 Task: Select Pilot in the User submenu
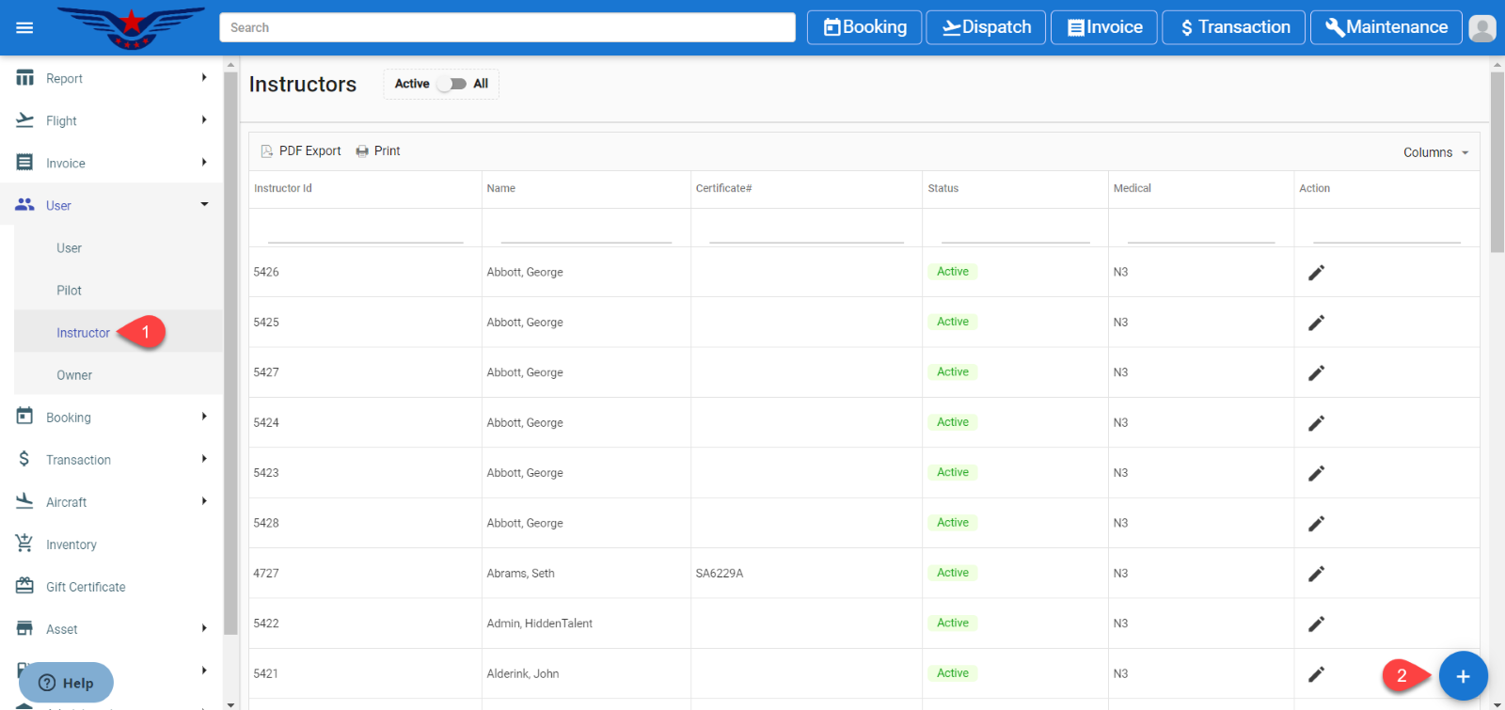point(70,291)
